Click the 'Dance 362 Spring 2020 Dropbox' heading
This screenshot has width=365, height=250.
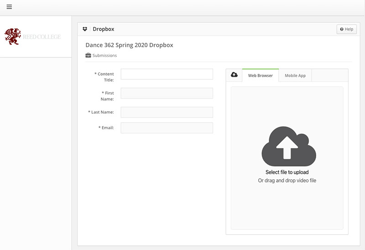pos(129,45)
